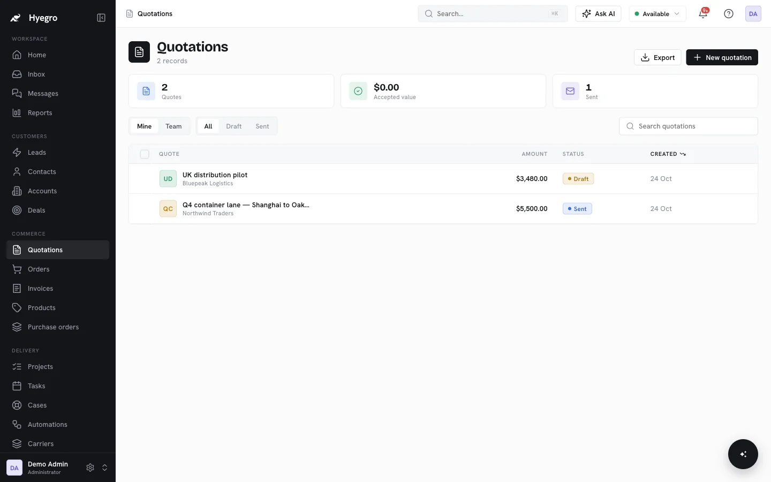The width and height of the screenshot is (771, 482).
Task: Switch the view toggle to Team
Action: click(173, 126)
